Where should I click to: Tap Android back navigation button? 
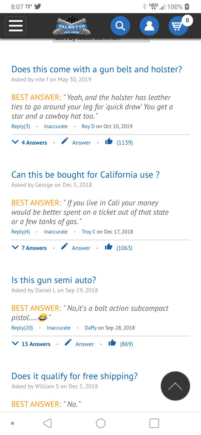click(48, 423)
